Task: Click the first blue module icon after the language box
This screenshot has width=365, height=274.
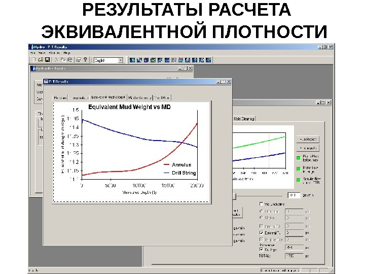Action: tap(132, 60)
